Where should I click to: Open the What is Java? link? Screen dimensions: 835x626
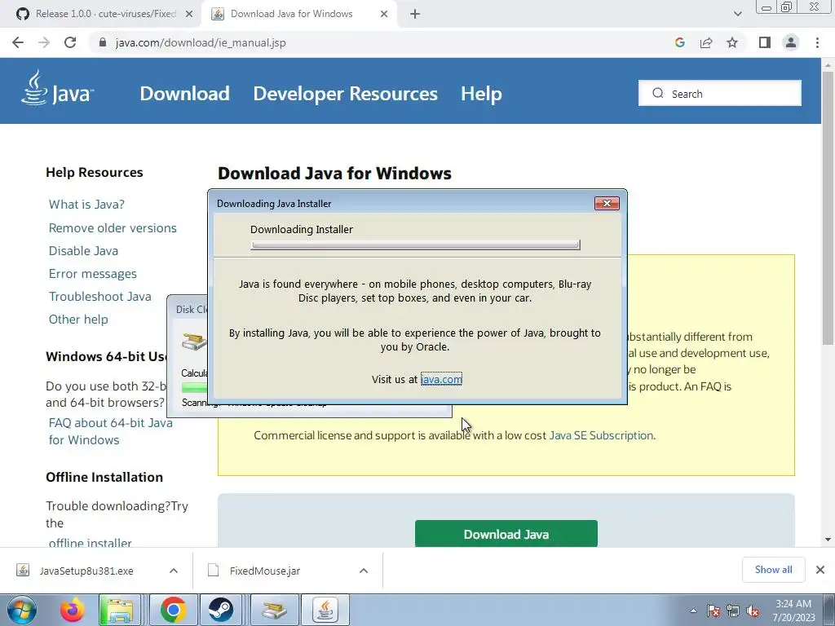[x=86, y=205]
